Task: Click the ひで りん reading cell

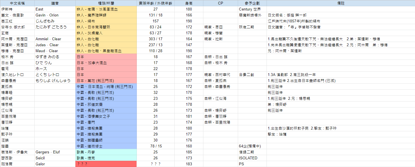Action: [x=55, y=63]
